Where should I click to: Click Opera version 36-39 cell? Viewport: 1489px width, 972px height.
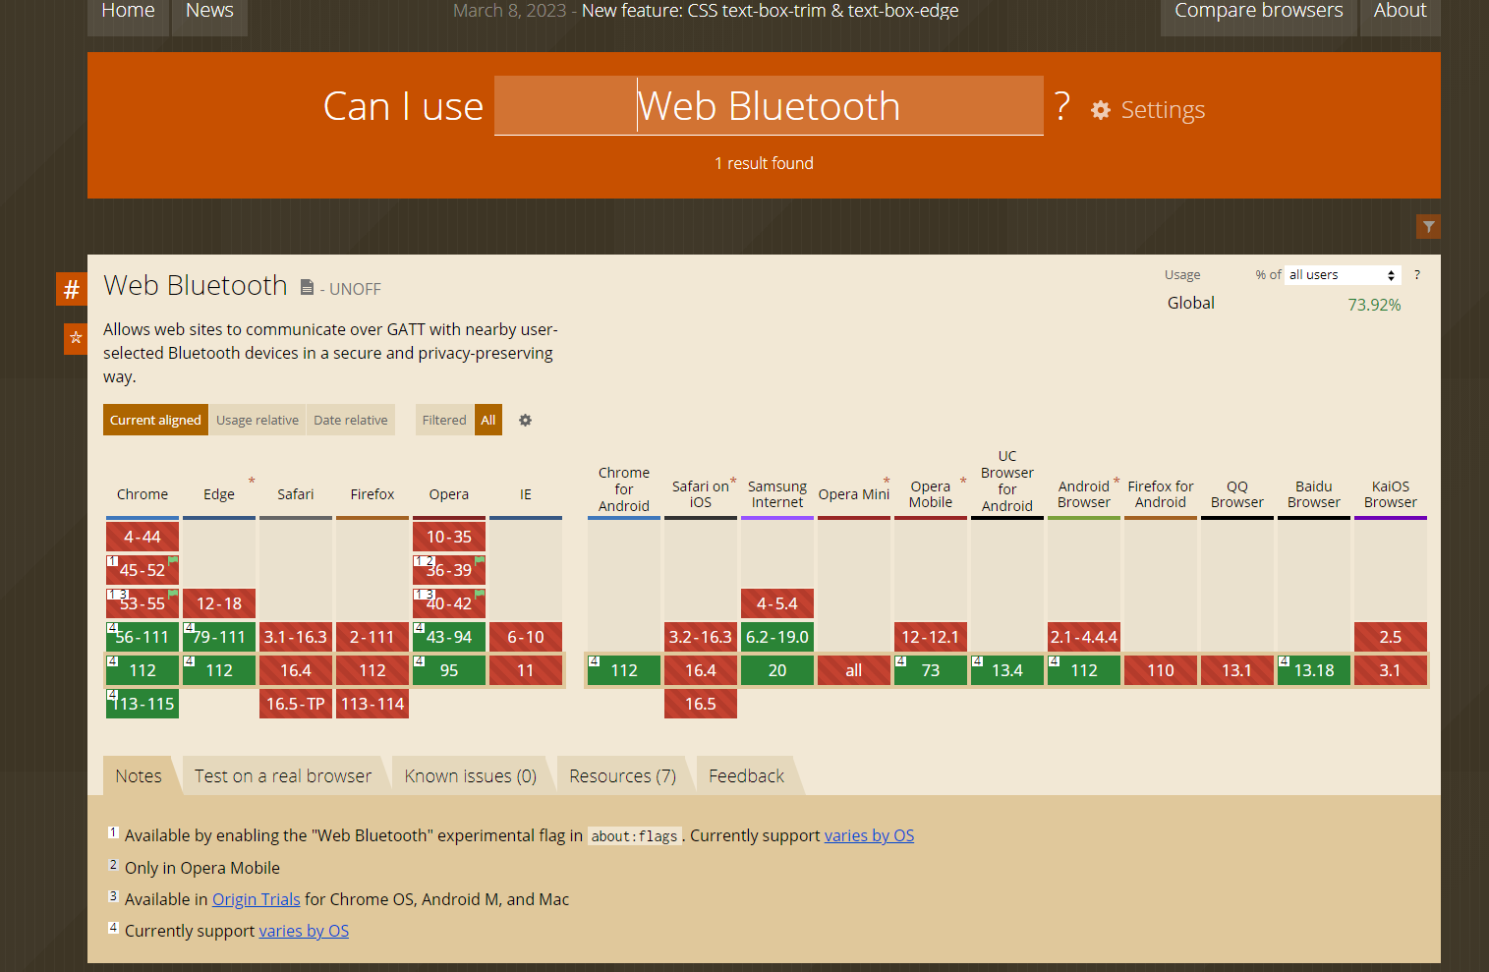tap(449, 570)
